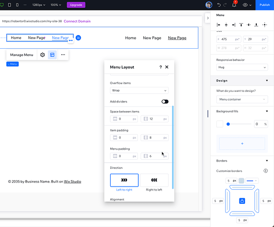Open the border line style dropdown
This screenshot has height=227, width=274.
[252, 181]
